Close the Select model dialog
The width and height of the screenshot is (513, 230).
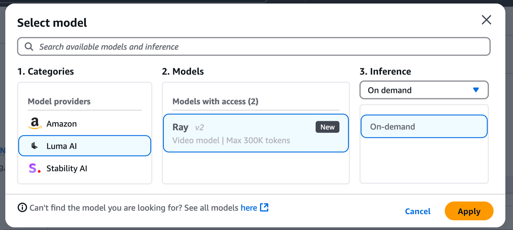tap(486, 20)
